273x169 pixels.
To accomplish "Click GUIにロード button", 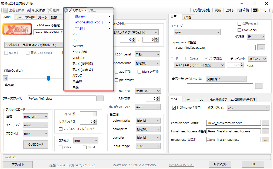I will pyautogui.click(x=36, y=145).
